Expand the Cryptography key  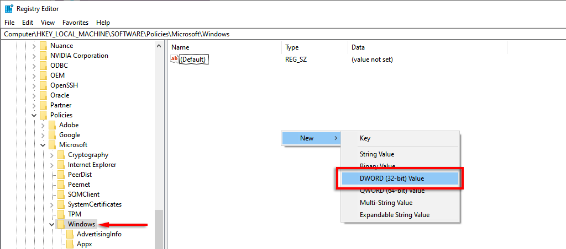pyautogui.click(x=52, y=155)
